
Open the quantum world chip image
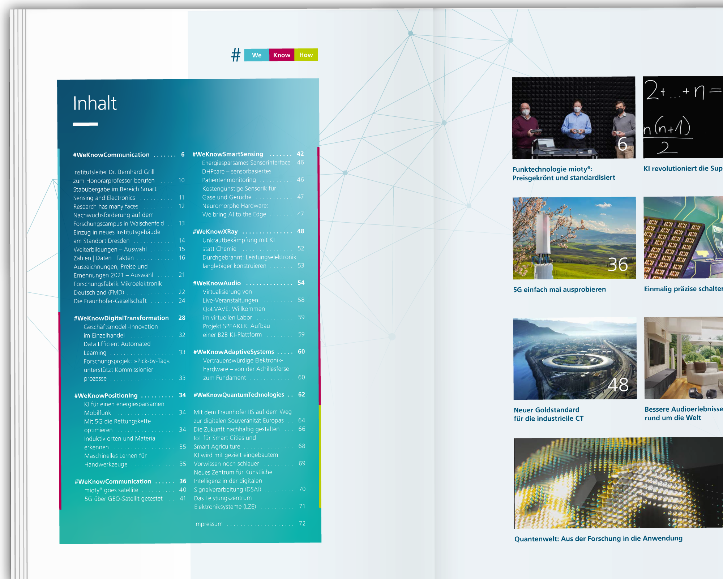(618, 482)
